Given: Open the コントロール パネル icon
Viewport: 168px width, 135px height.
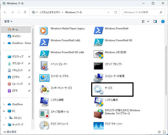Looking at the screenshot, I should point(44,78).
